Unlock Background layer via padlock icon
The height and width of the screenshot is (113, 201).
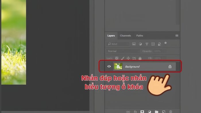170,67
